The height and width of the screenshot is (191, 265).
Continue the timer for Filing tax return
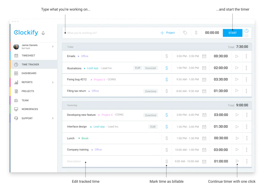click(x=237, y=91)
